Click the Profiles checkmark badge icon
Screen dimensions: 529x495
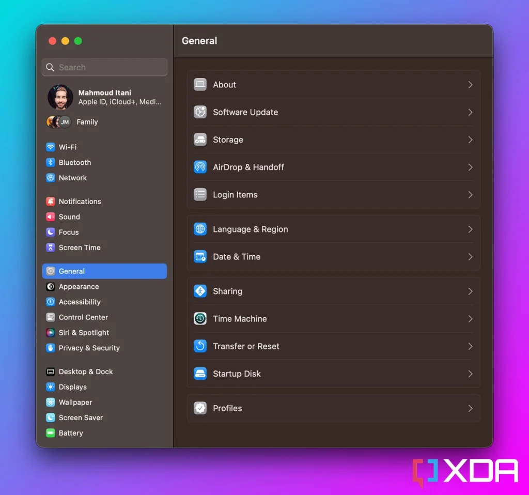click(x=200, y=408)
